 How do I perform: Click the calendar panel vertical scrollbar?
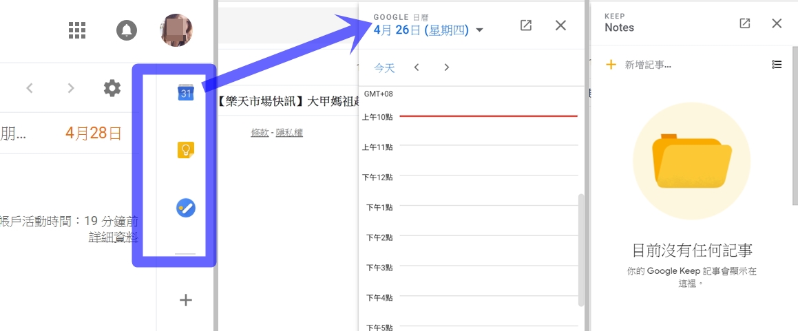(581, 250)
